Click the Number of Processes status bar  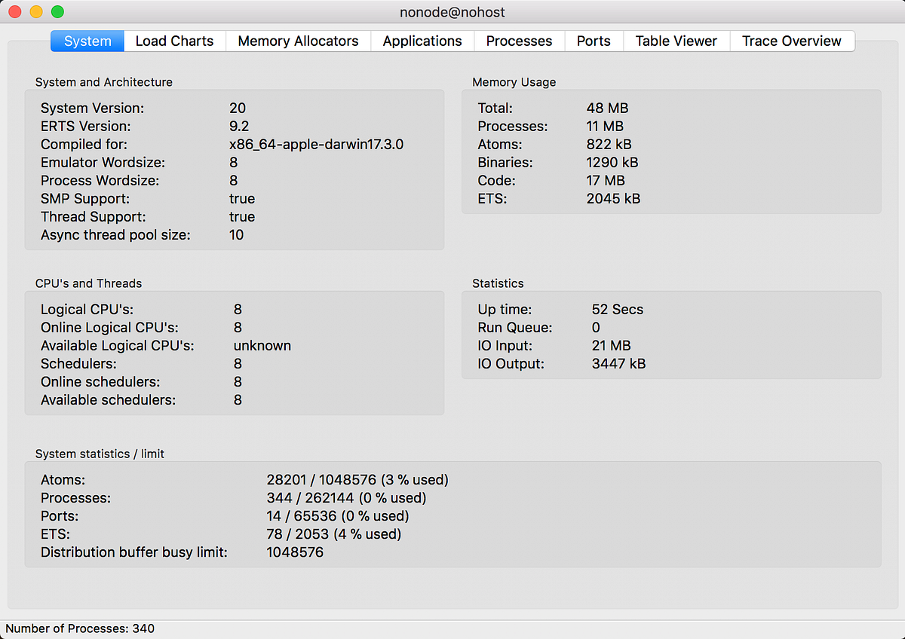pos(79,628)
